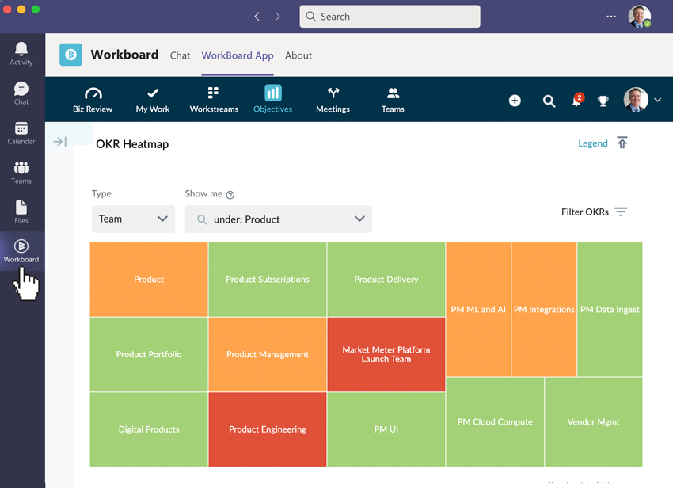Select the Product Portfolio tile
The height and width of the screenshot is (488, 673).
[x=149, y=354]
